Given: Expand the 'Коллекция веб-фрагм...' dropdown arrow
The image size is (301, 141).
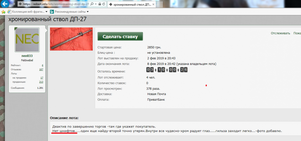Looking at the screenshot, I should 47,12.
